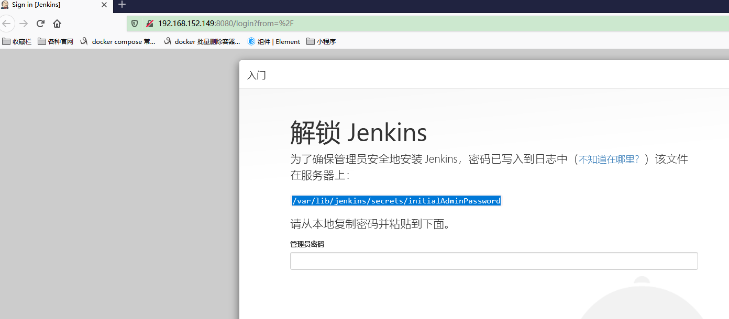This screenshot has height=319, width=729.
Task: Reload the current page
Action: tap(40, 24)
